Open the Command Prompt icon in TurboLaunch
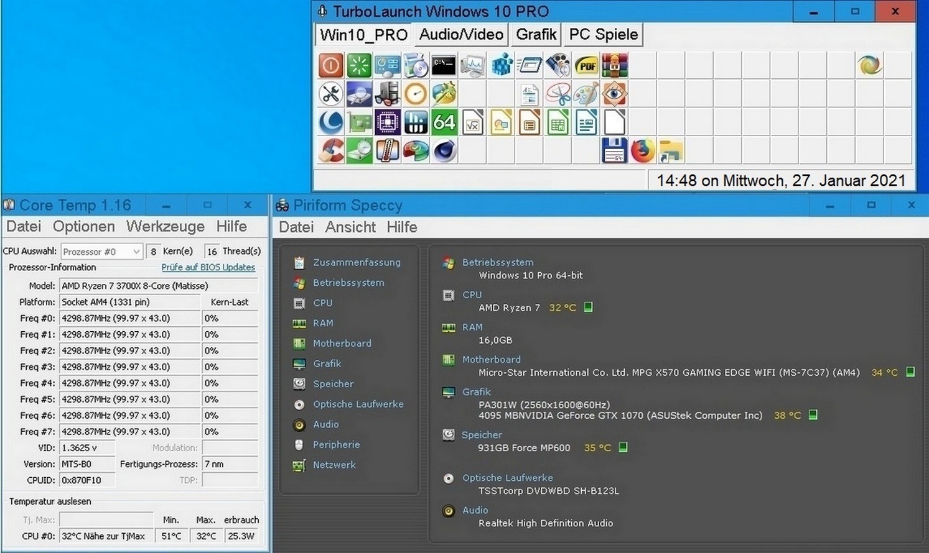This screenshot has height=553, width=929. (x=444, y=65)
